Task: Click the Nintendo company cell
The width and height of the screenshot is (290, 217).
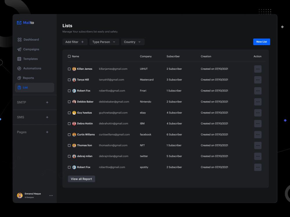Action: pos(145,102)
